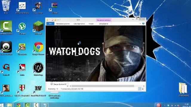This screenshot has width=191, height=107.
Task: Click the horizontal scrollbar right arrow
Action: coord(144,86)
